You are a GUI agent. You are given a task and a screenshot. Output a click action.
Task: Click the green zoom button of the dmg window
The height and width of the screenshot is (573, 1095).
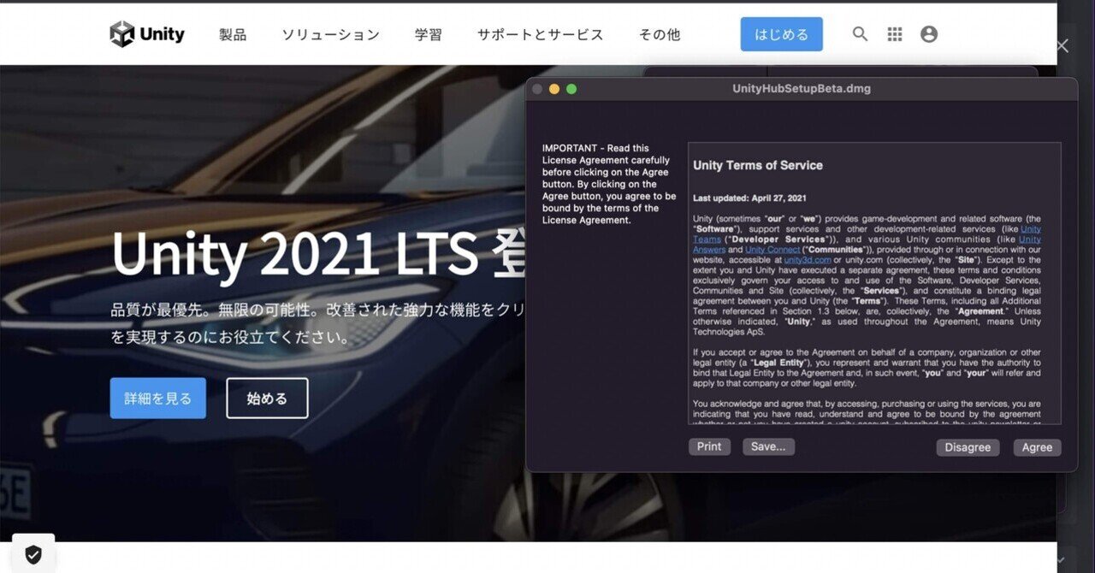click(571, 89)
